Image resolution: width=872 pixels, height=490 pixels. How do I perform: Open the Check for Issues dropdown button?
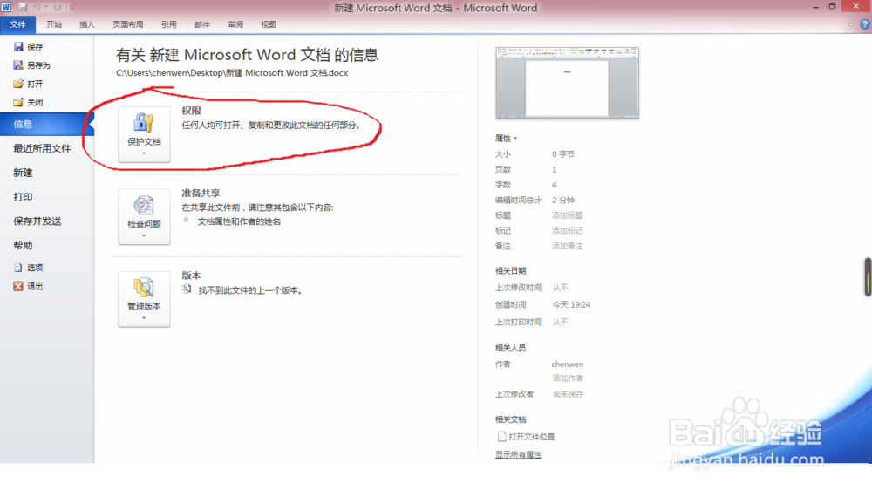[x=144, y=217]
